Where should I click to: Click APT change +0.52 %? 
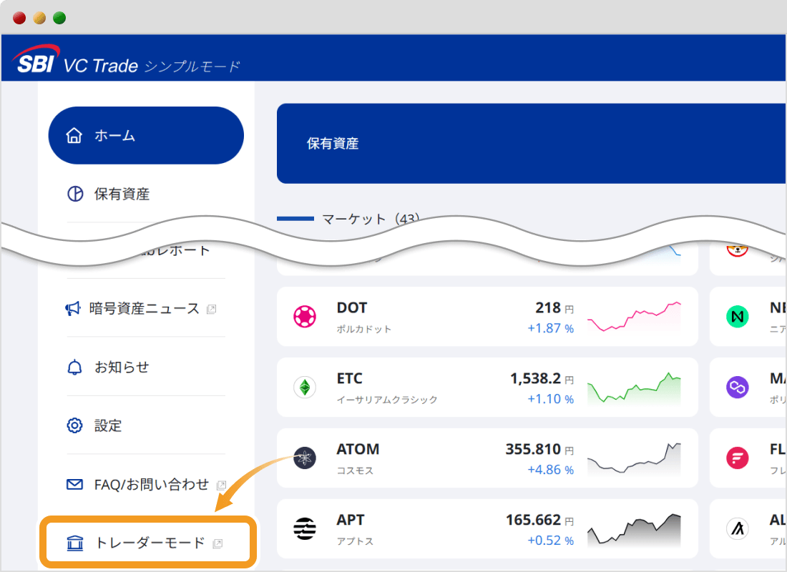coord(550,541)
